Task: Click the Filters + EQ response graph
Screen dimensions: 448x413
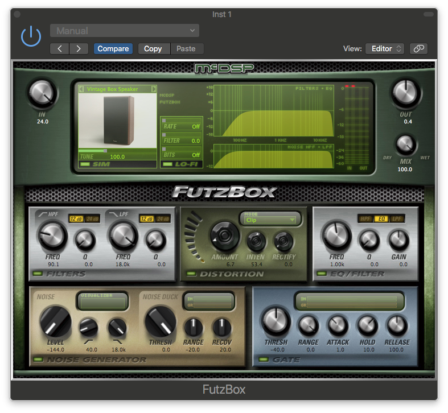Action: [274, 110]
